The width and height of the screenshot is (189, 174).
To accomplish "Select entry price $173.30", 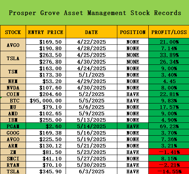I will [46, 74].
